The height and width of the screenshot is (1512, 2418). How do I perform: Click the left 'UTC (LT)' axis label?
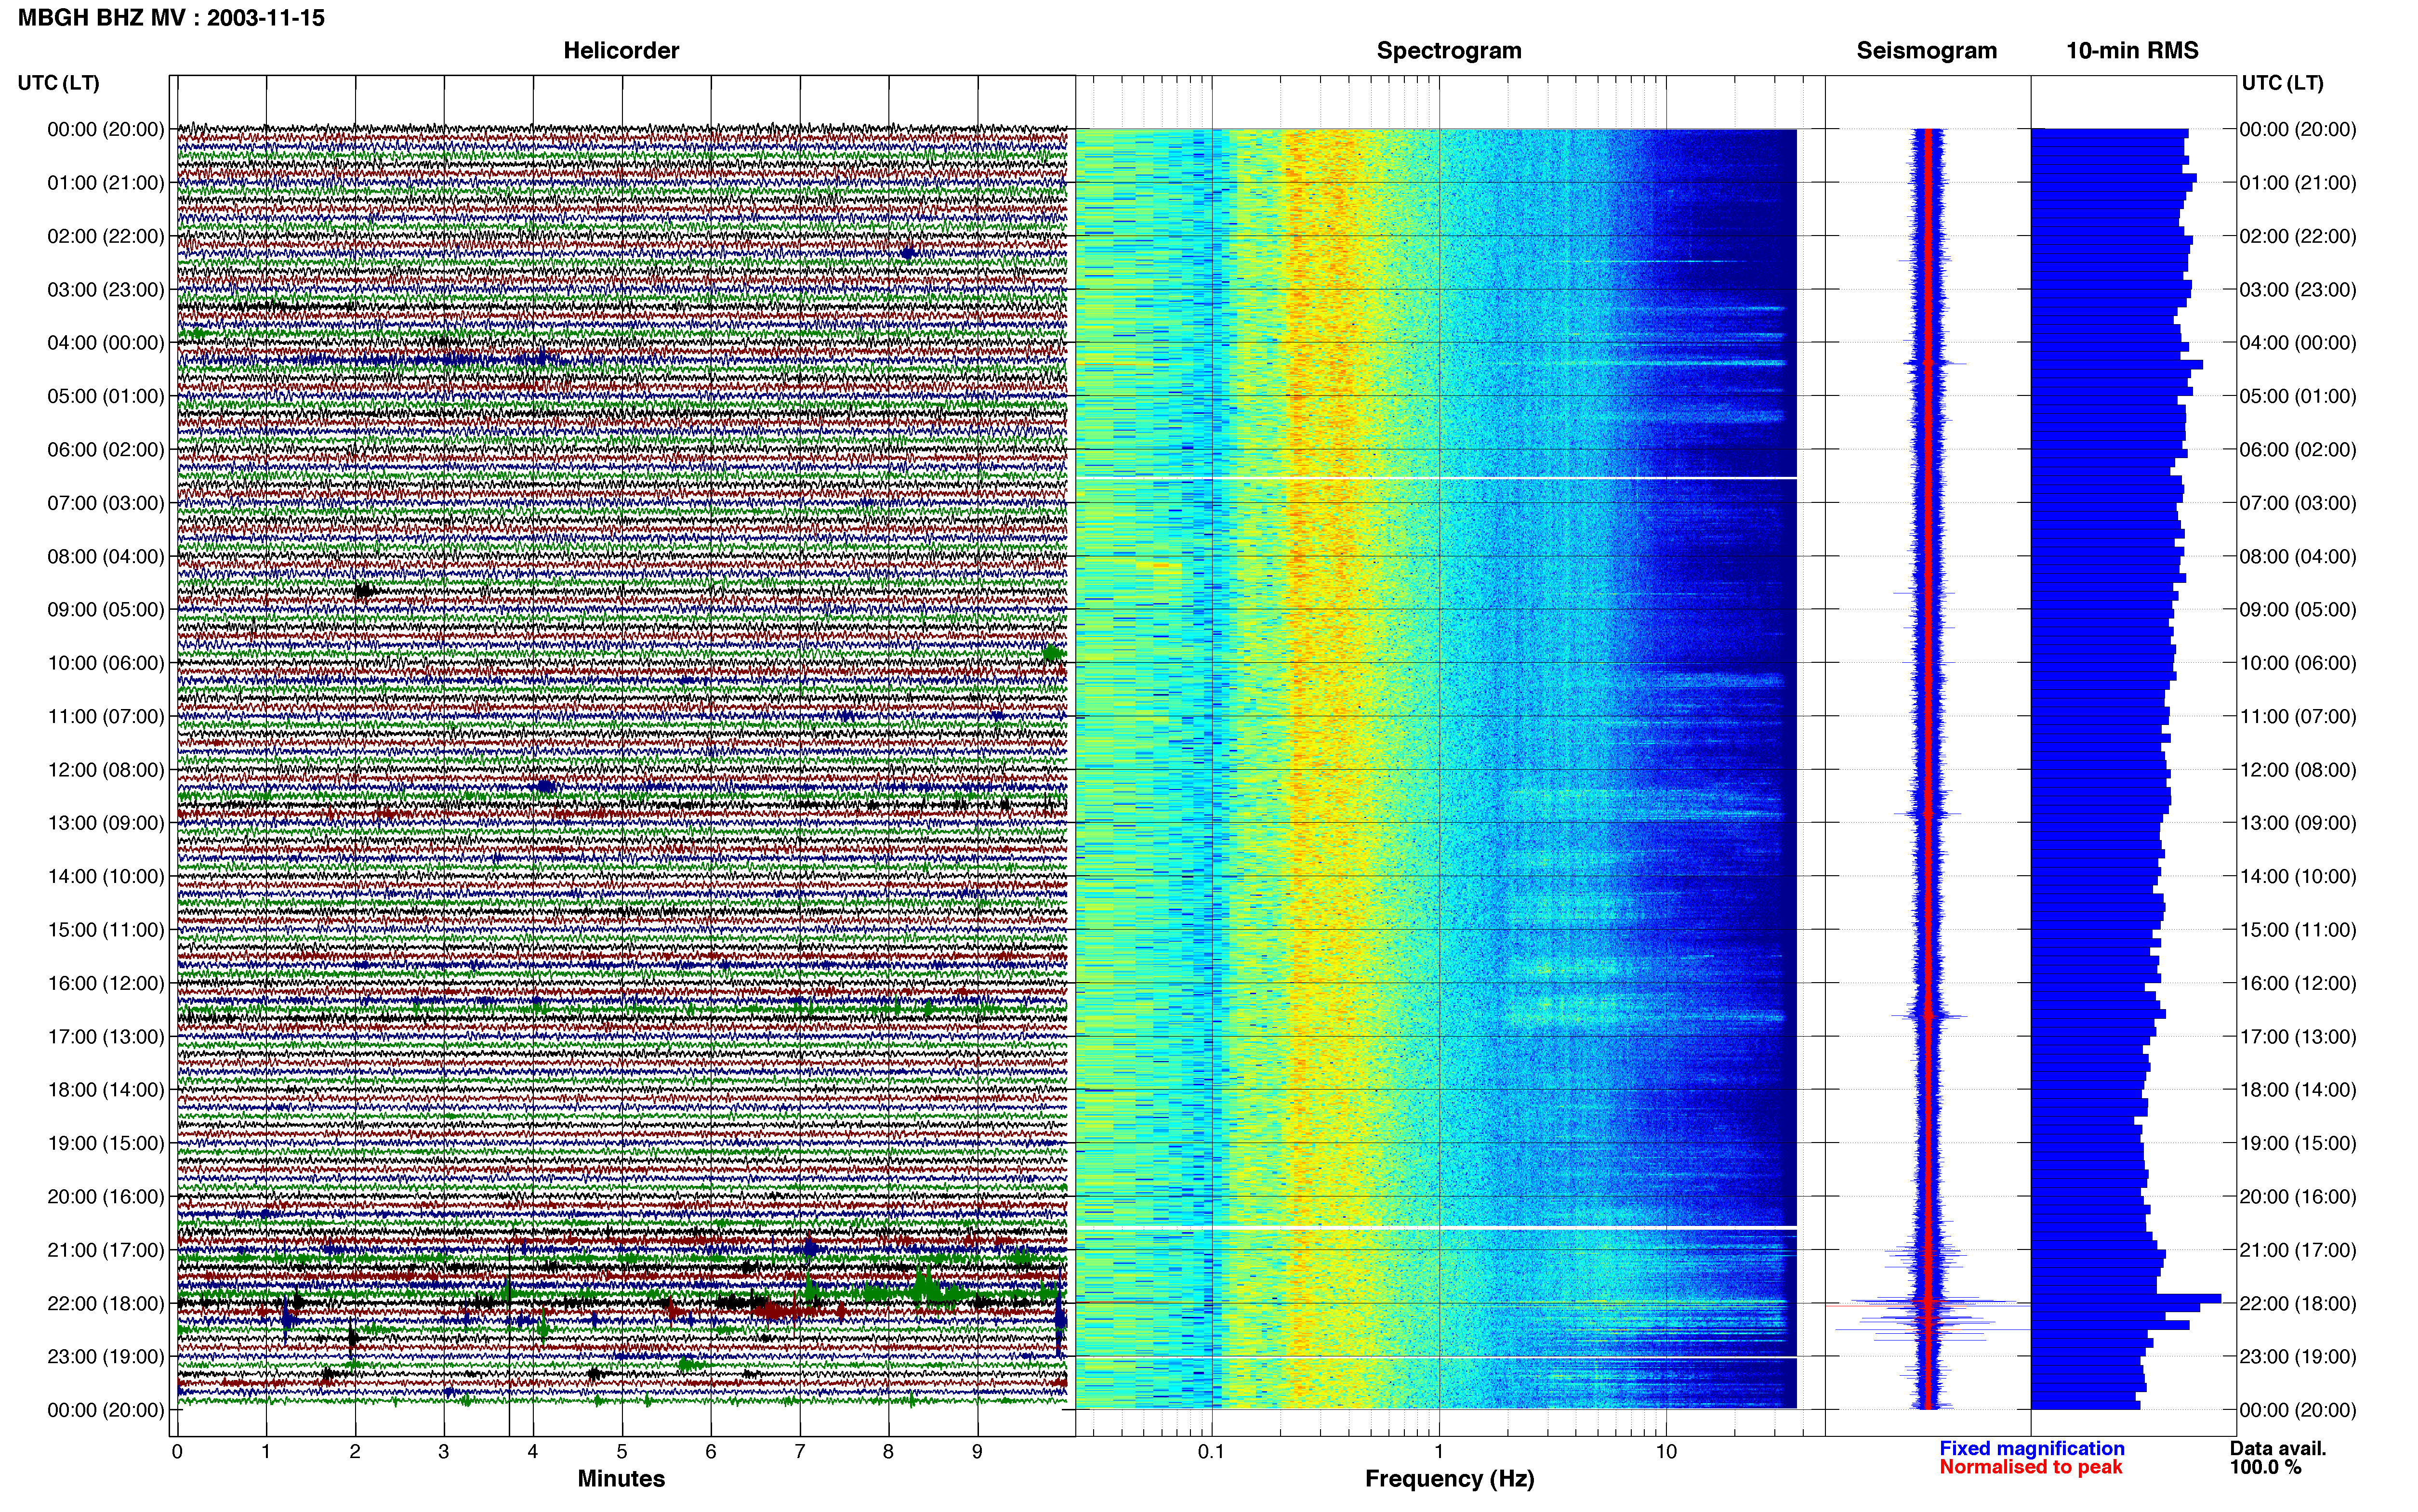coord(58,83)
